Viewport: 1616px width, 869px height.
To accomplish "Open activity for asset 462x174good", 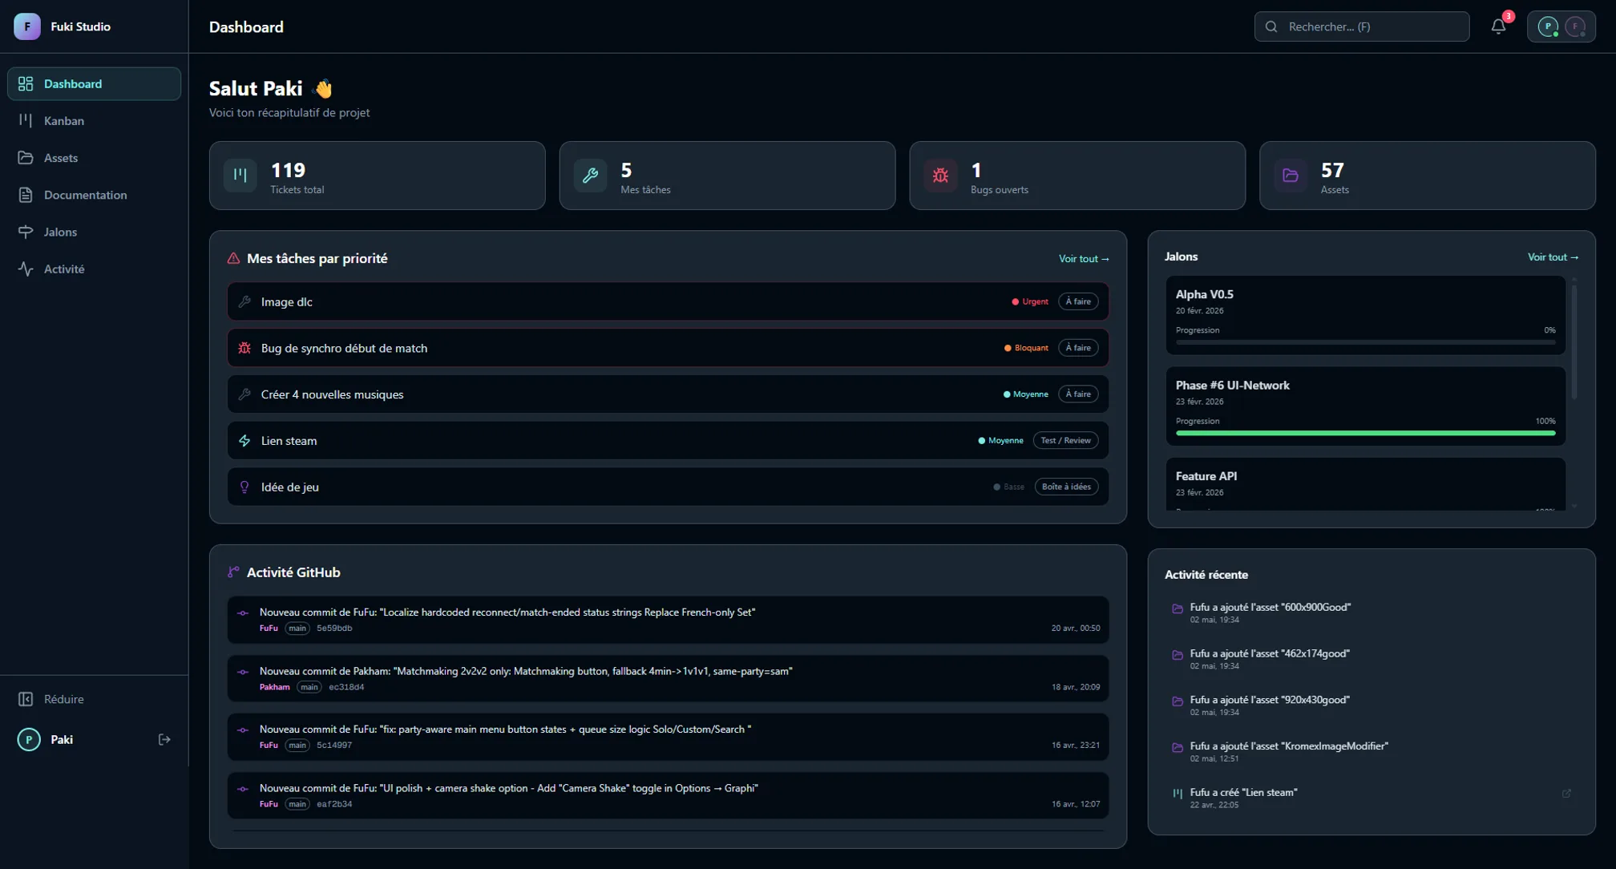I will [x=1371, y=659].
